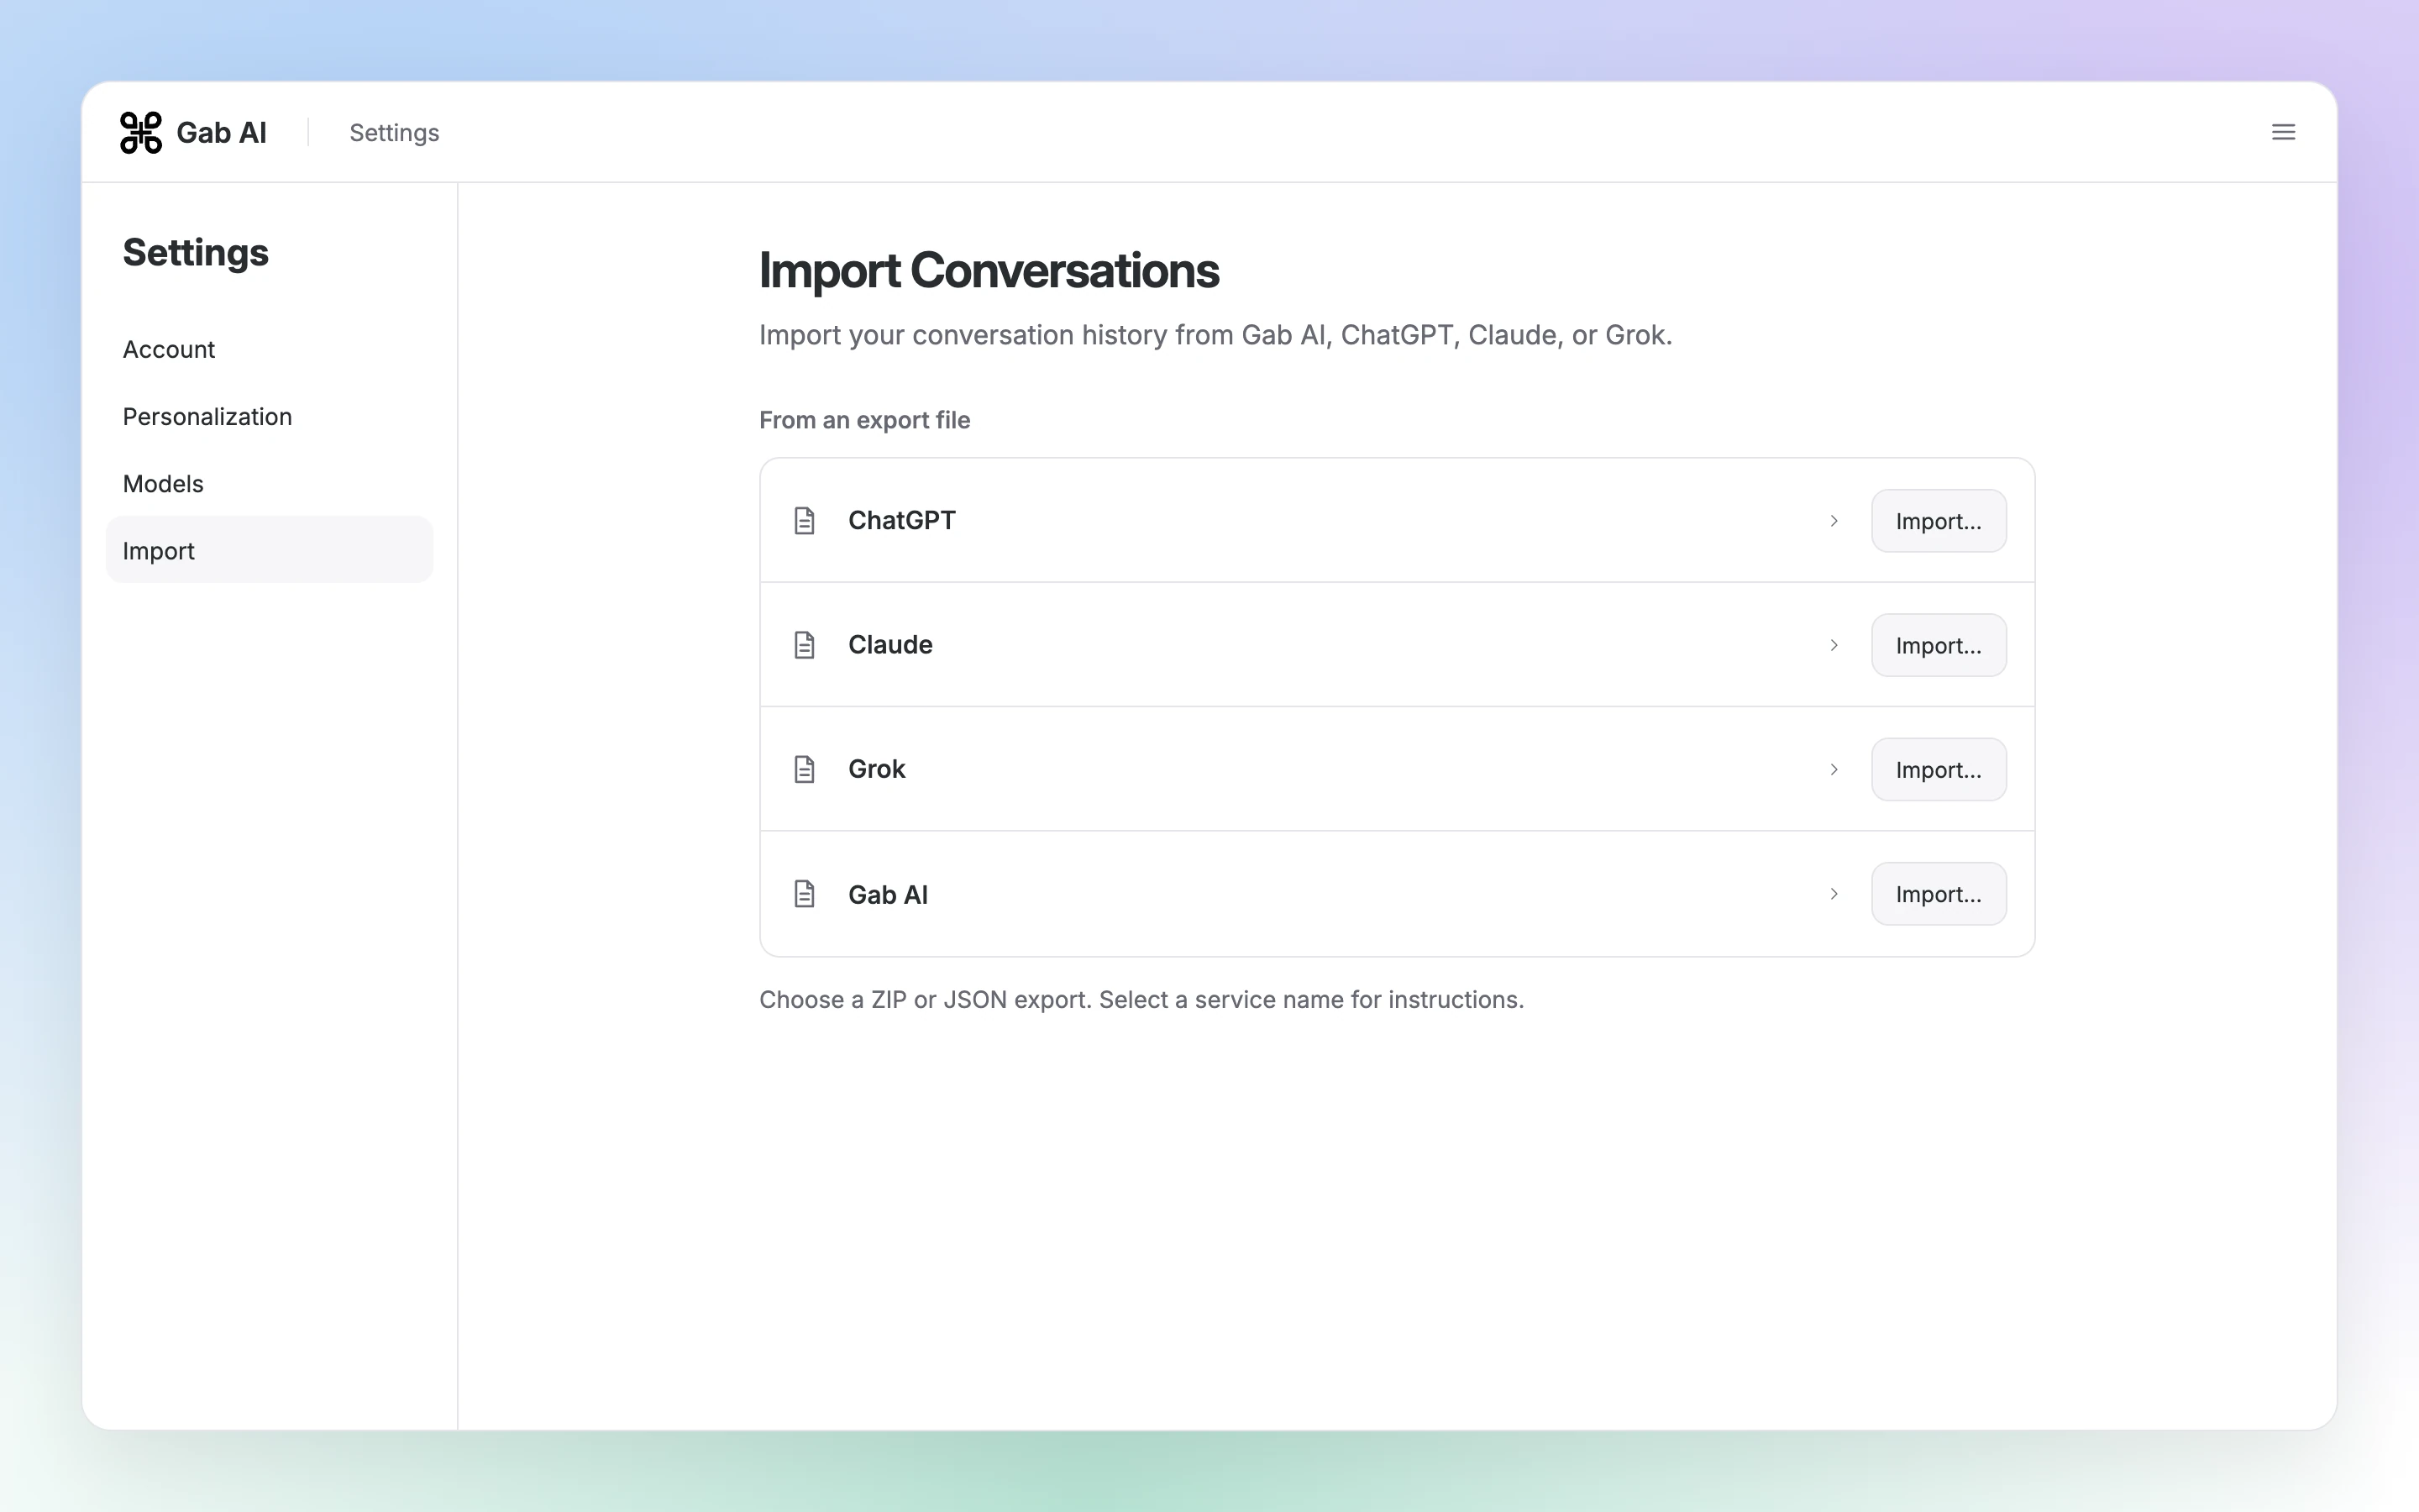Viewport: 2419px width, 1512px height.
Task: Open the hamburger menu icon
Action: click(2283, 132)
